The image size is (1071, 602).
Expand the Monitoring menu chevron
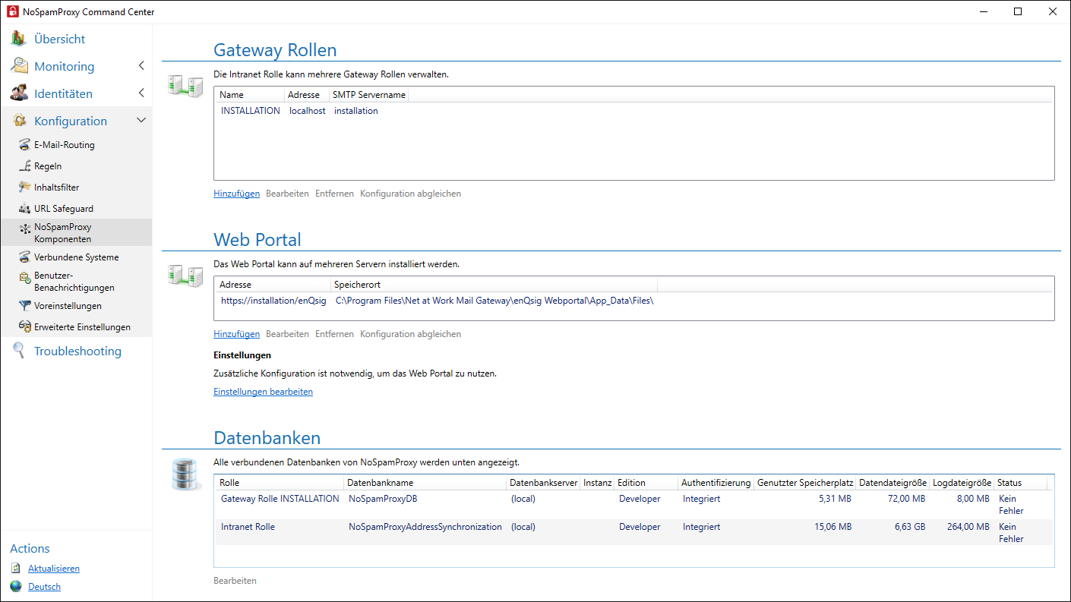pyautogui.click(x=141, y=66)
